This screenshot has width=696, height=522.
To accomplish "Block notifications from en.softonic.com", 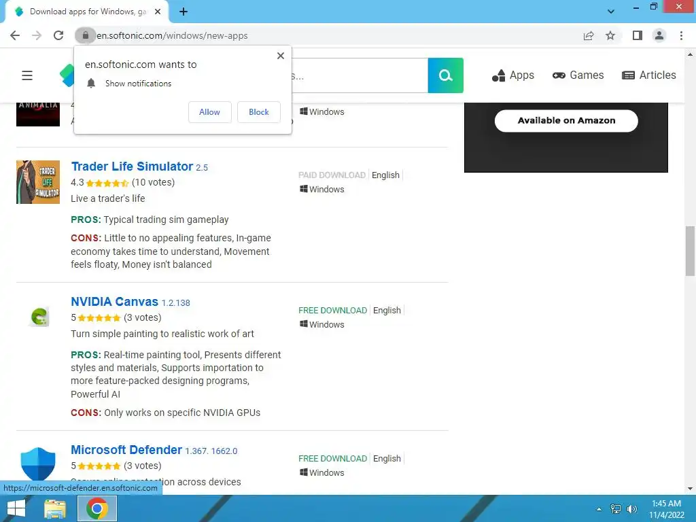I will pyautogui.click(x=259, y=112).
